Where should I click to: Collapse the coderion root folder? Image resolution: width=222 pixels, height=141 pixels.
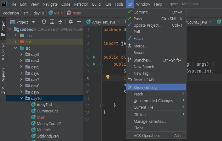(x=10, y=29)
